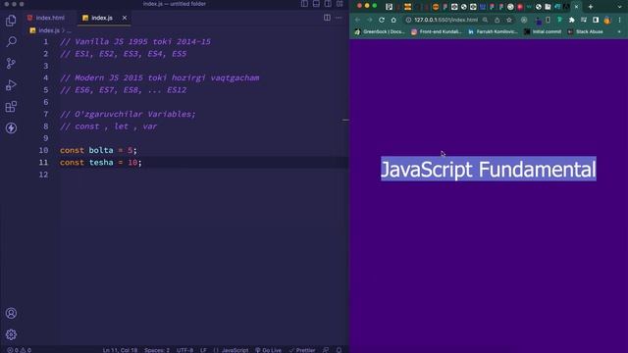Screen dimensions: 628x353
Task: Change indentation via Spaces: 2
Action: pyautogui.click(x=157, y=350)
